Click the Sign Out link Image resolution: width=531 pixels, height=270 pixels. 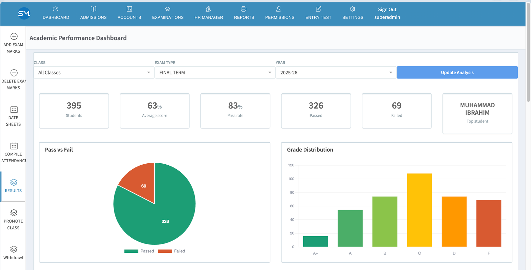click(387, 10)
